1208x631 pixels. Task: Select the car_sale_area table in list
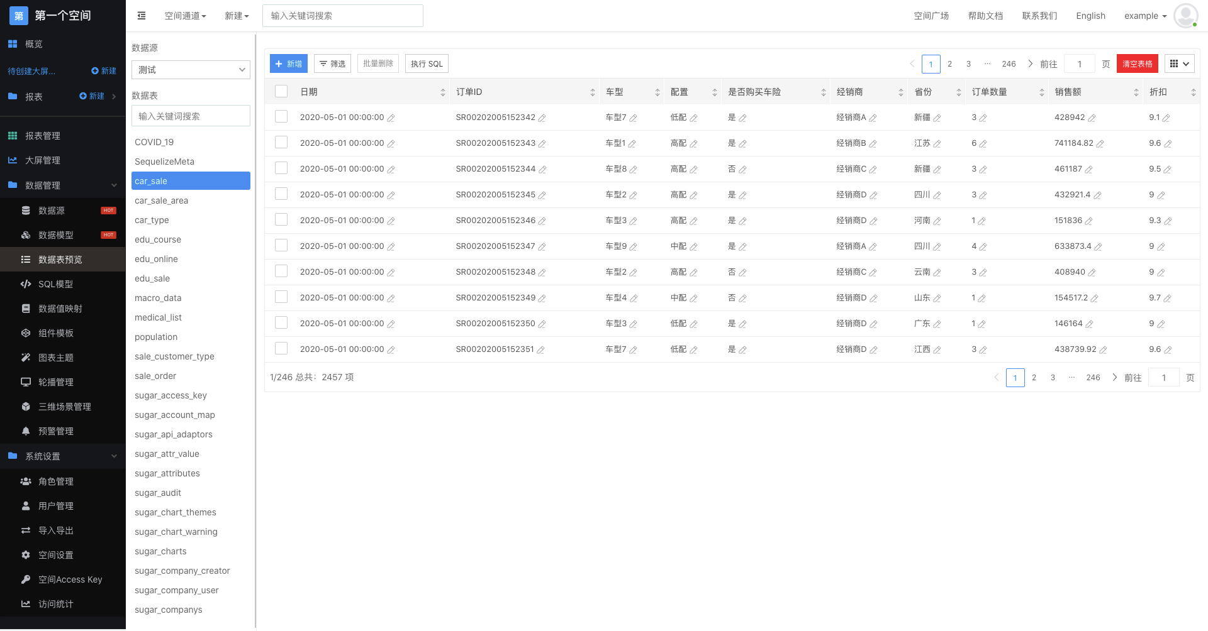pos(162,200)
